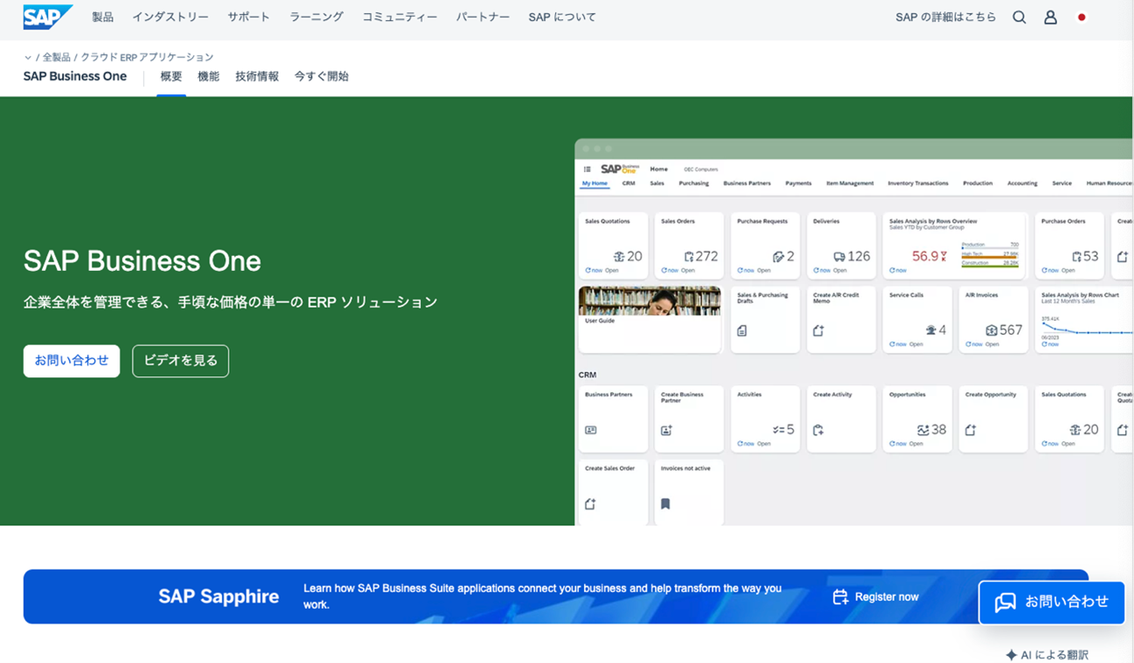Switch to the 今すぐ開始 tab
The image size is (1134, 663).
[321, 77]
